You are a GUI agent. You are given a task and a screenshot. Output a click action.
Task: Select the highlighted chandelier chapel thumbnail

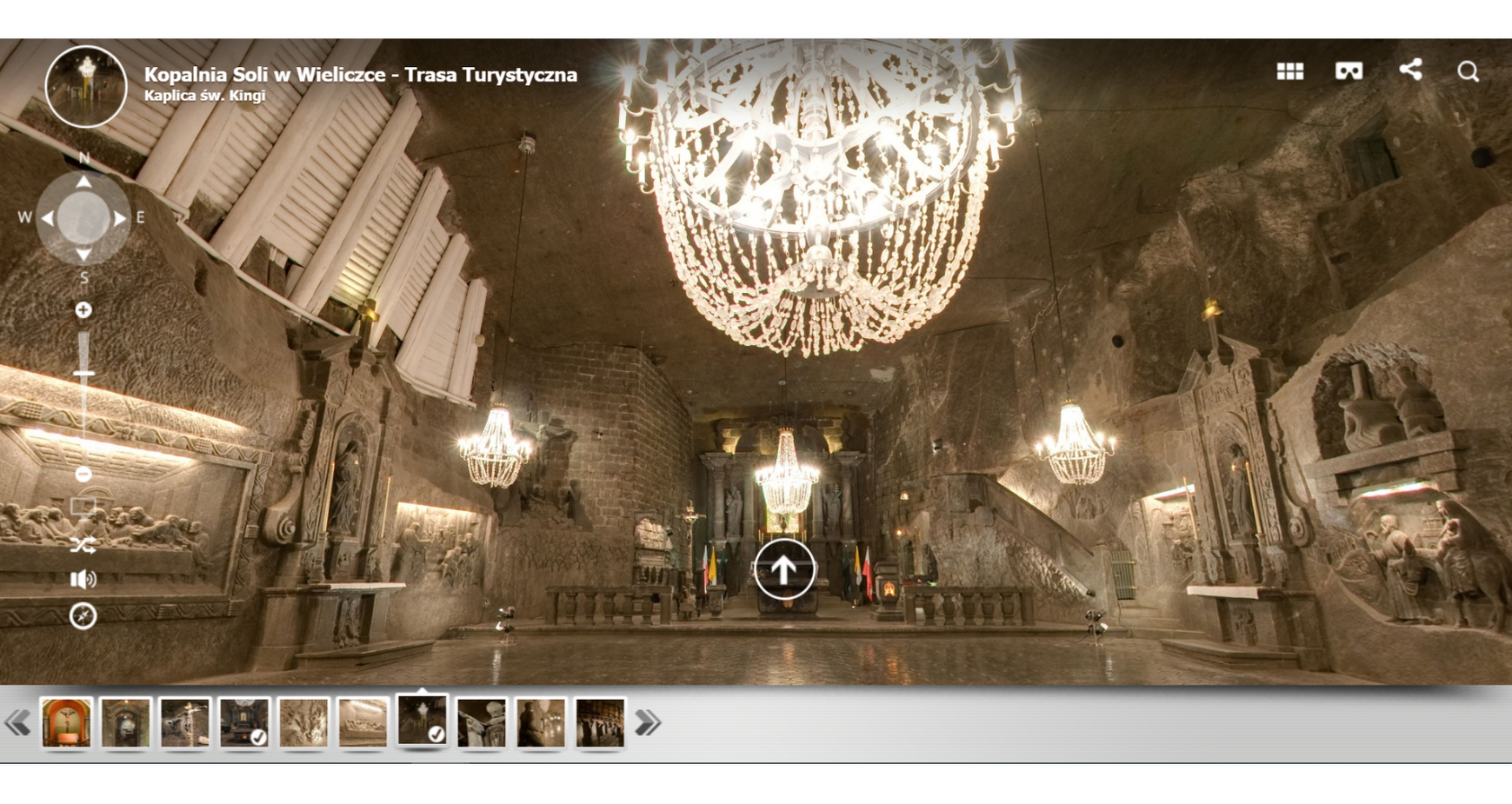[423, 720]
